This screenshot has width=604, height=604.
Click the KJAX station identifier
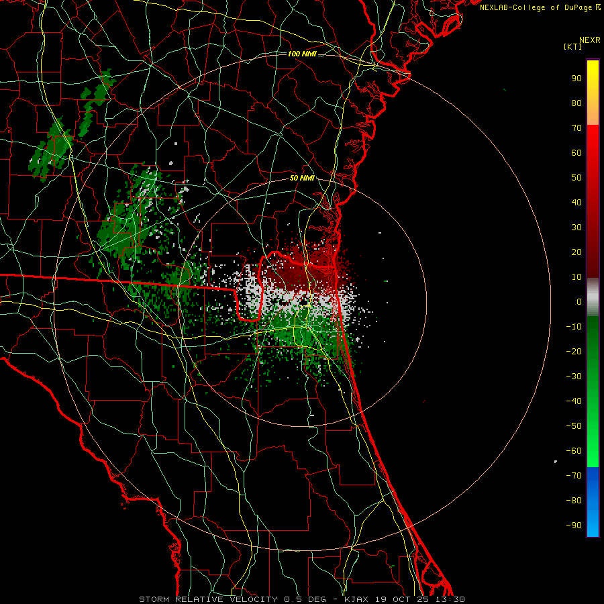pos(356,599)
